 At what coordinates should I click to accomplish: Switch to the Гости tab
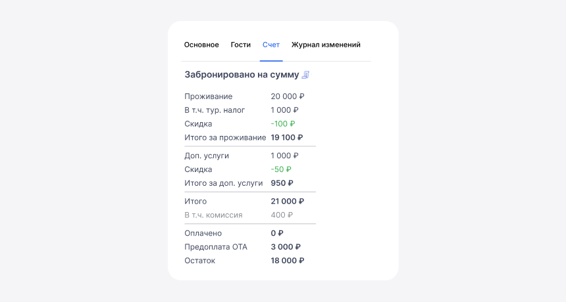tap(241, 45)
